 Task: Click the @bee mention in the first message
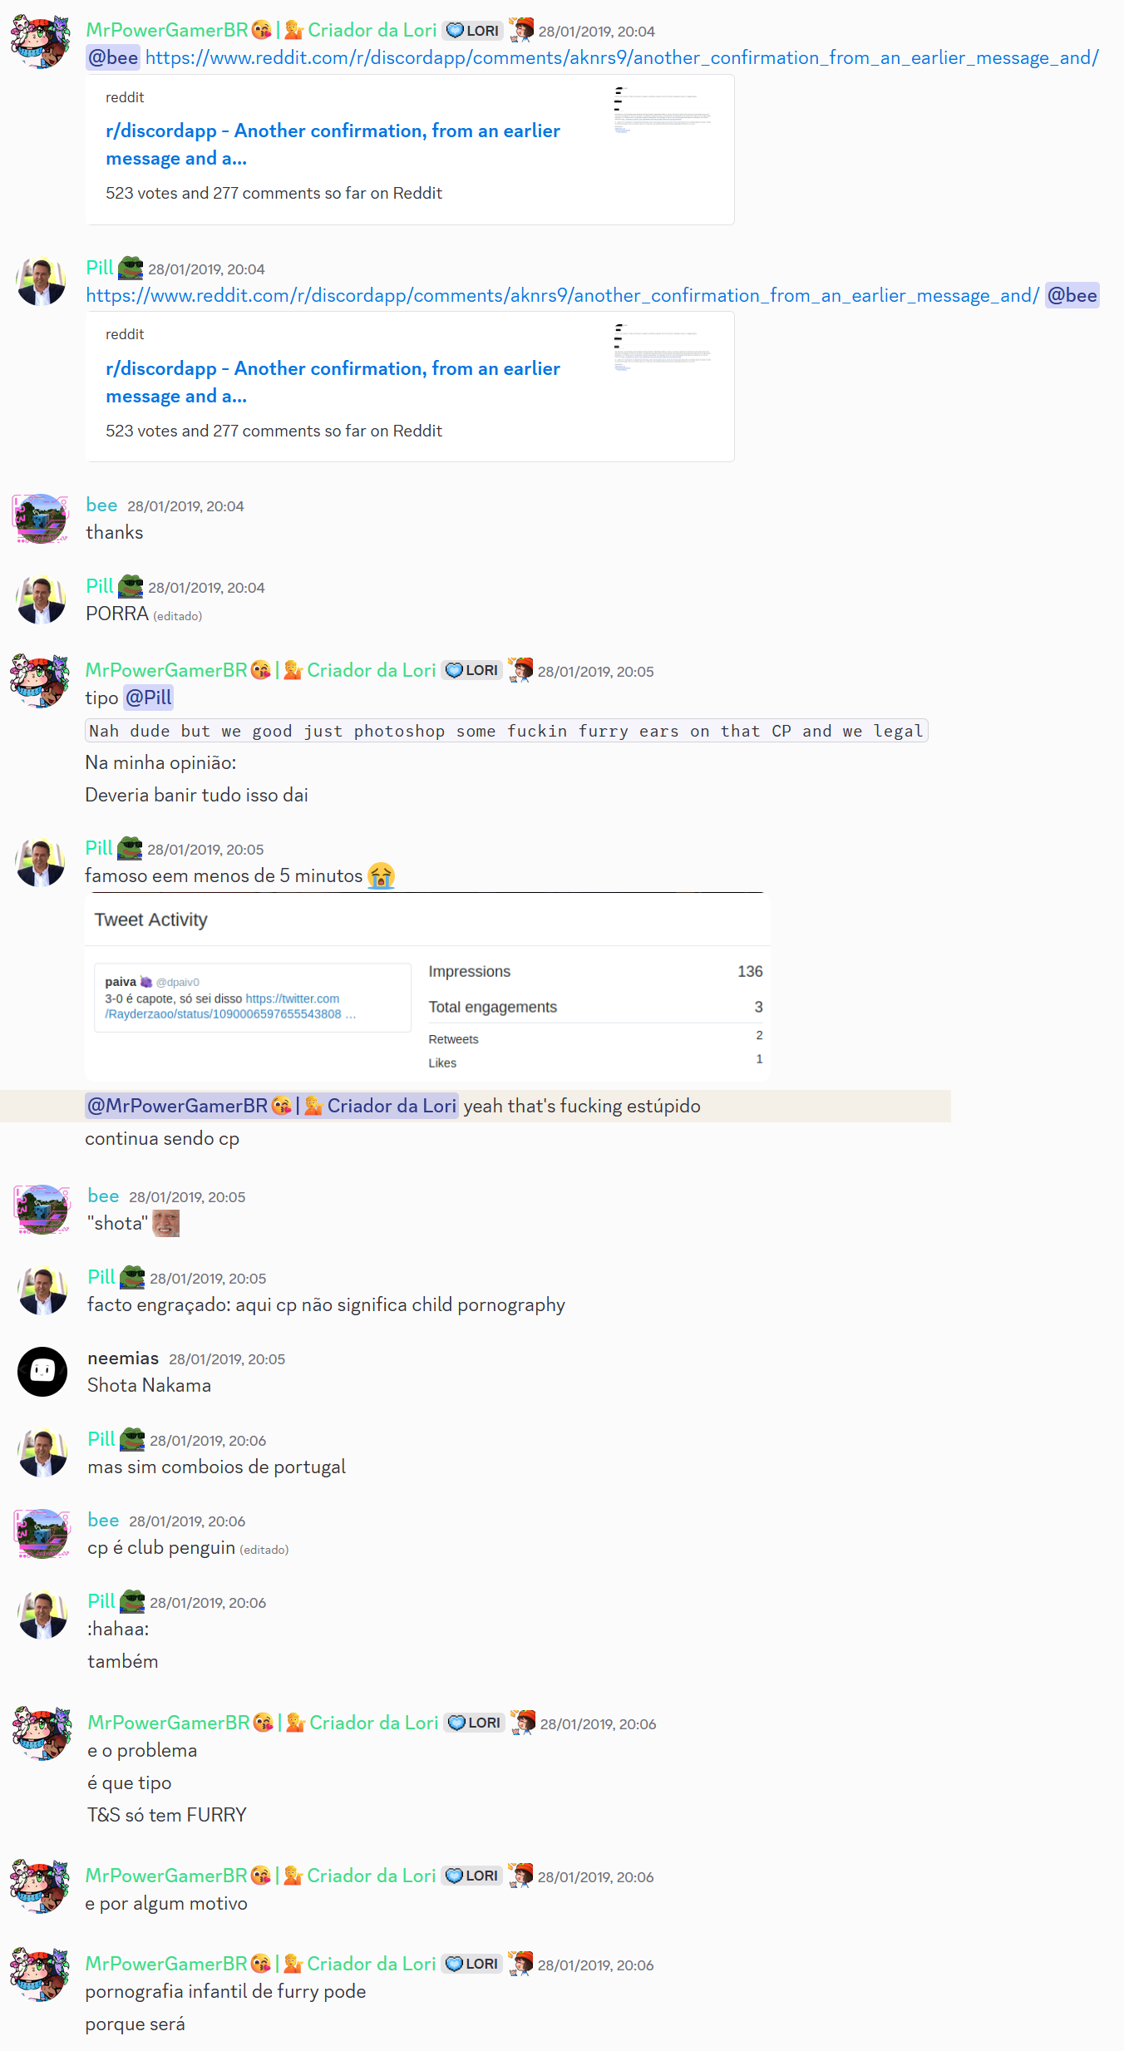113,57
